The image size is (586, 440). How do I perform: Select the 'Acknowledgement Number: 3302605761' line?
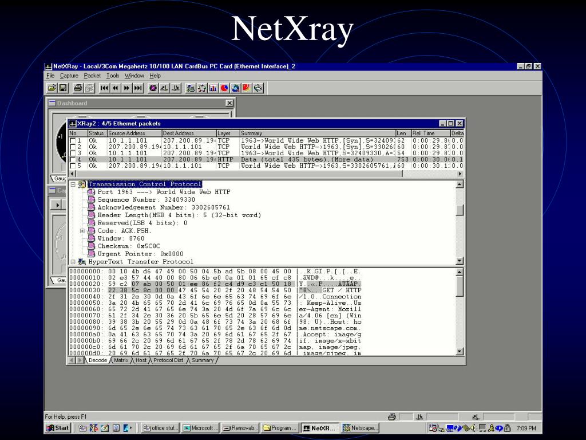(164, 207)
